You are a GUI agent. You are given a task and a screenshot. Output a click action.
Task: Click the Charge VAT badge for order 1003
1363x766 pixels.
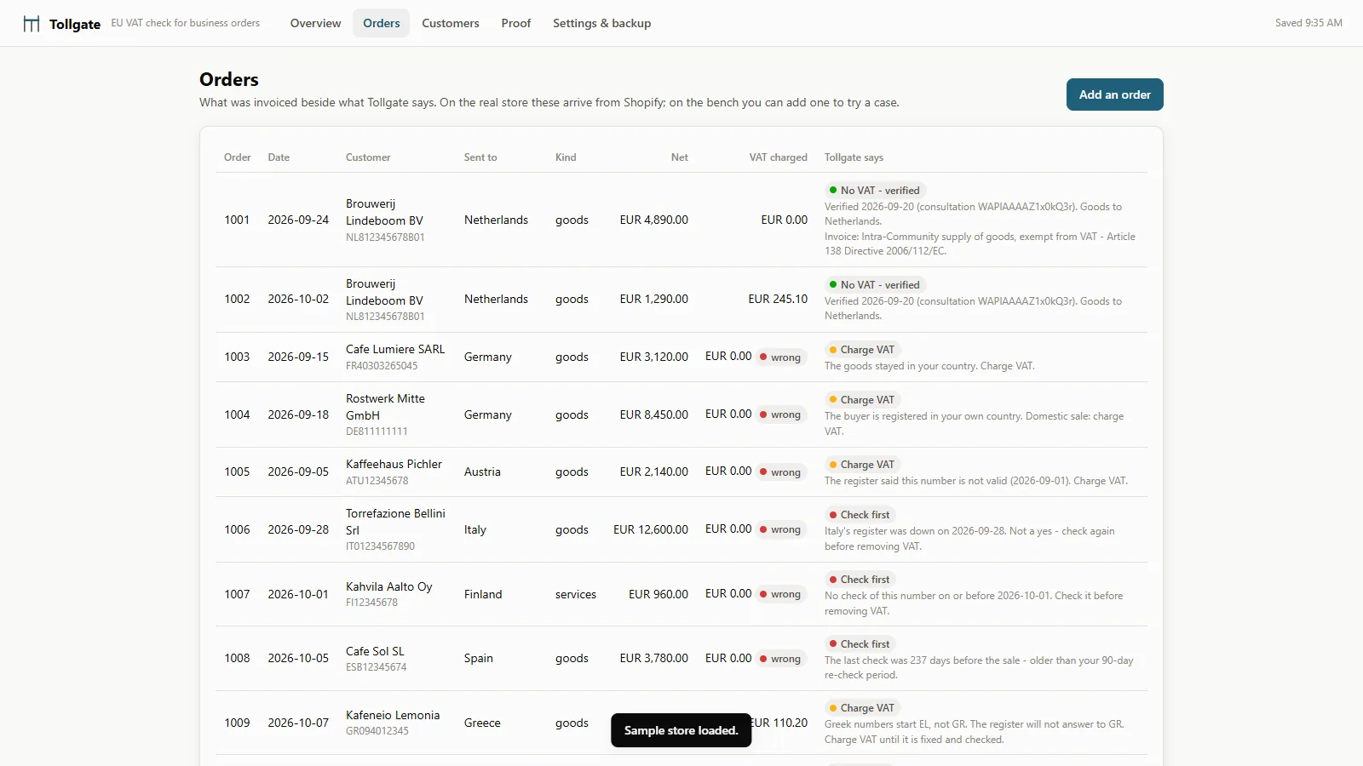pyautogui.click(x=862, y=350)
